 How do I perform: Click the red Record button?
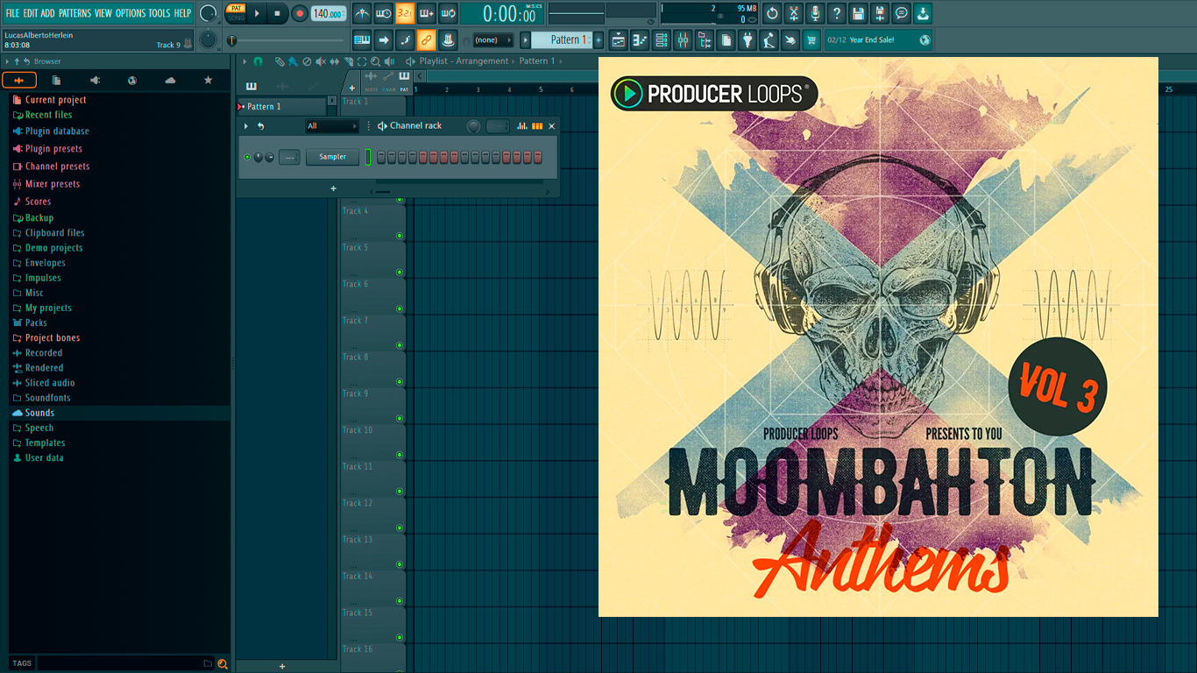pyautogui.click(x=299, y=13)
